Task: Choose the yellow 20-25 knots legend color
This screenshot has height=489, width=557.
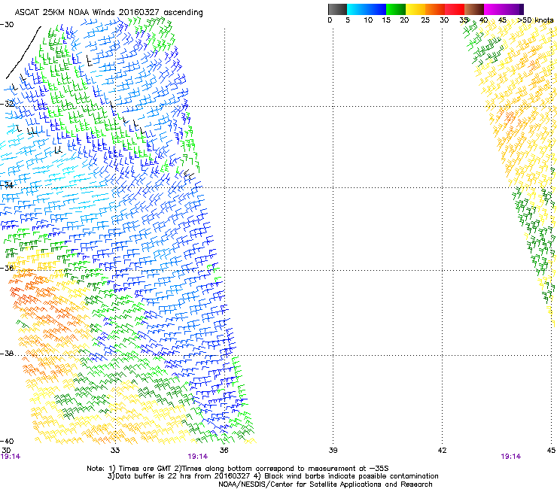Action: pos(415,9)
